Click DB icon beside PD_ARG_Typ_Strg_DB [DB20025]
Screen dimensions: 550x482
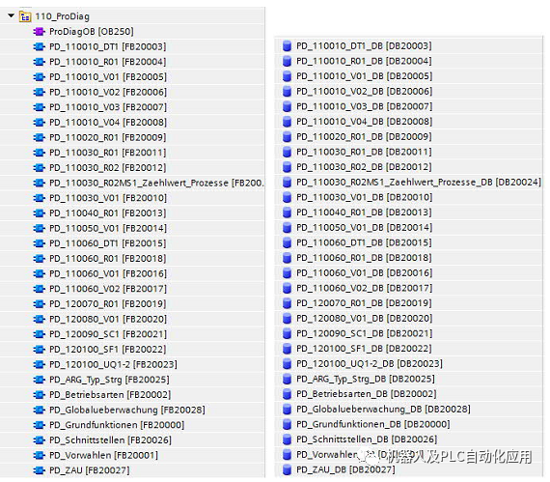point(287,379)
